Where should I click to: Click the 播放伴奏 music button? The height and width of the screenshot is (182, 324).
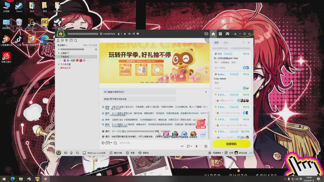(x=116, y=153)
